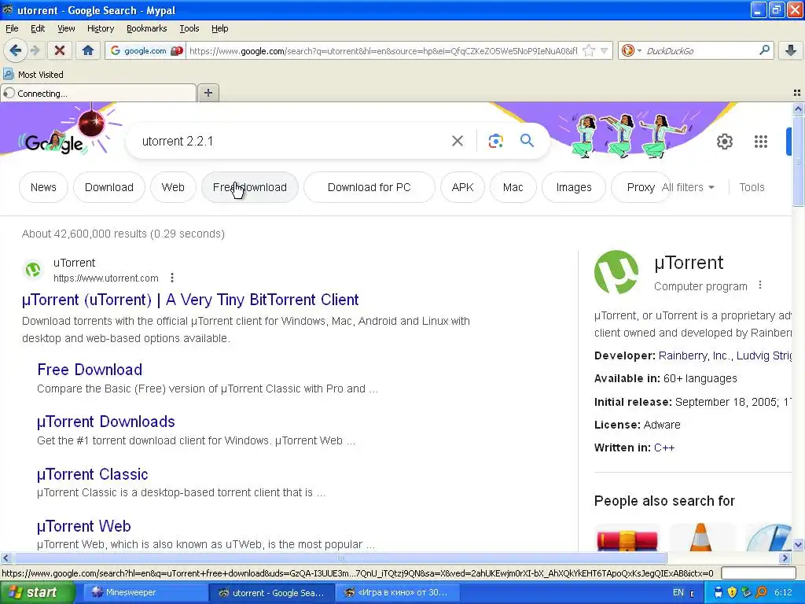Open the URL history dropdown arrow
The height and width of the screenshot is (604, 805).
605,50
